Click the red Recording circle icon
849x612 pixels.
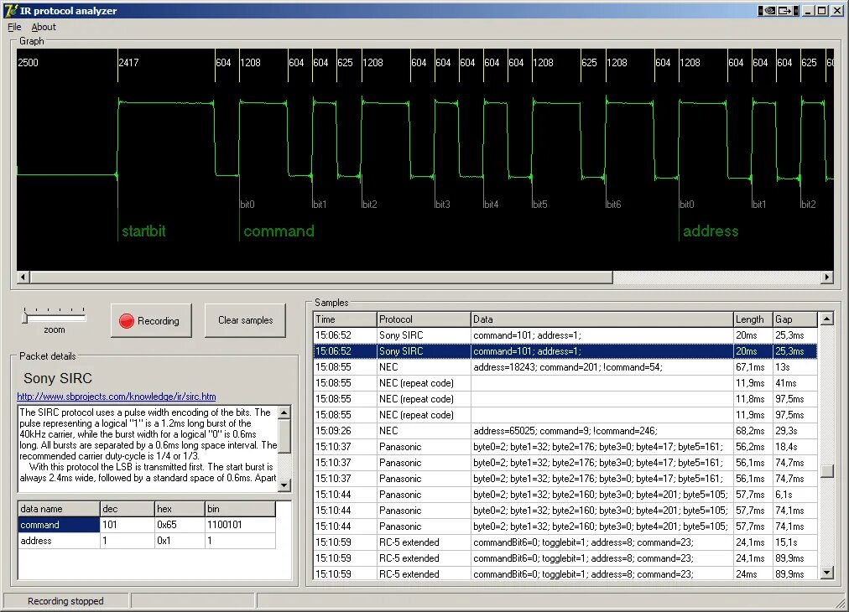coord(126,321)
